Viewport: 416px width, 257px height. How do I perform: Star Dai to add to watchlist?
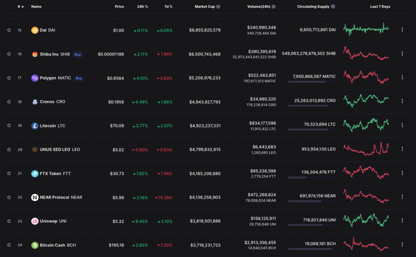point(9,30)
